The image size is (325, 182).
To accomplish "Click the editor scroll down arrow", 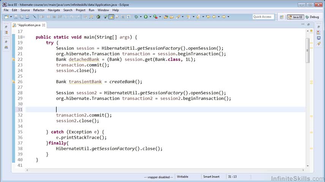I will pos(308,166).
